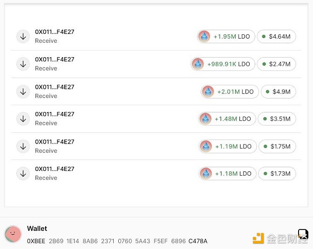
Task: Click the LDO token icon next to +1.95M
Action: click(204, 36)
